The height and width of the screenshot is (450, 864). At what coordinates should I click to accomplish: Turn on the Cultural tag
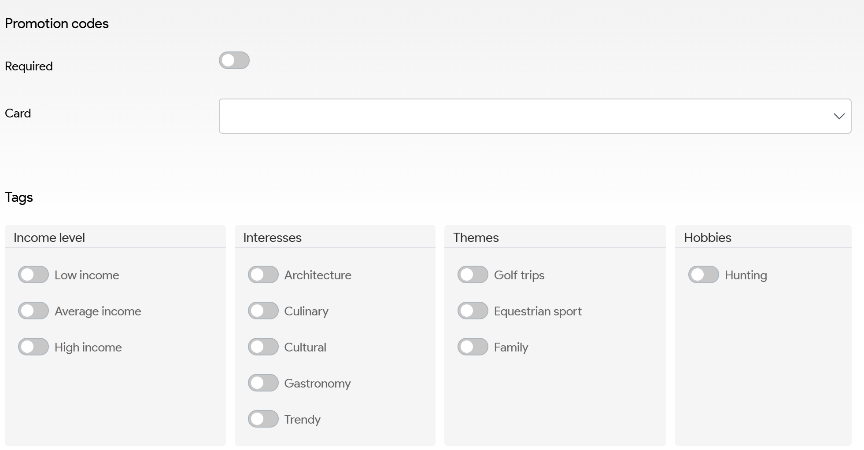click(263, 347)
